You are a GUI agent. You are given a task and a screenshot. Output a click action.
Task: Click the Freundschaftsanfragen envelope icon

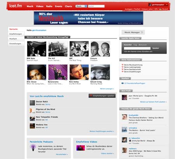click(x=122, y=83)
